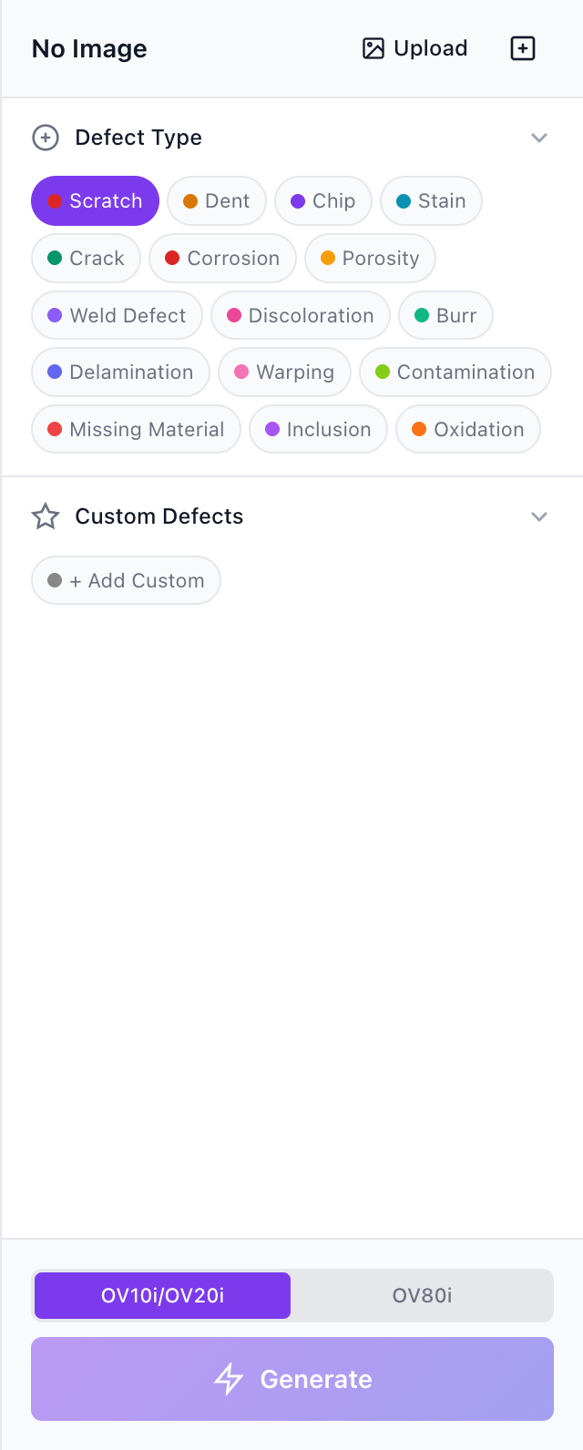
Task: Collapse the Defect Type section chevron
Action: click(x=539, y=138)
